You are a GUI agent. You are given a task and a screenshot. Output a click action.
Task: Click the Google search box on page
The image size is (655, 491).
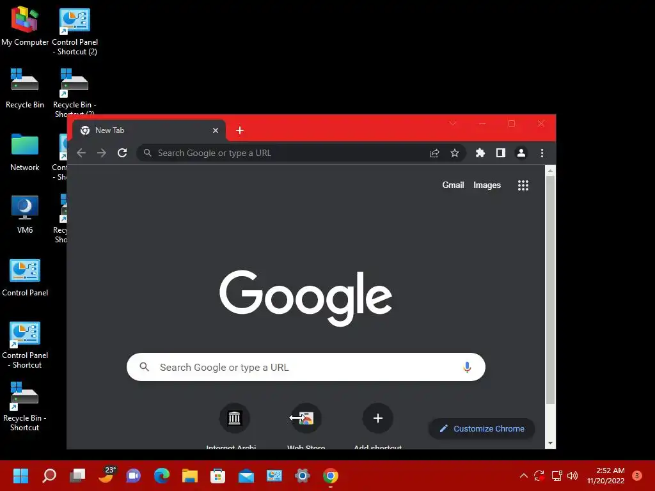[x=306, y=367]
